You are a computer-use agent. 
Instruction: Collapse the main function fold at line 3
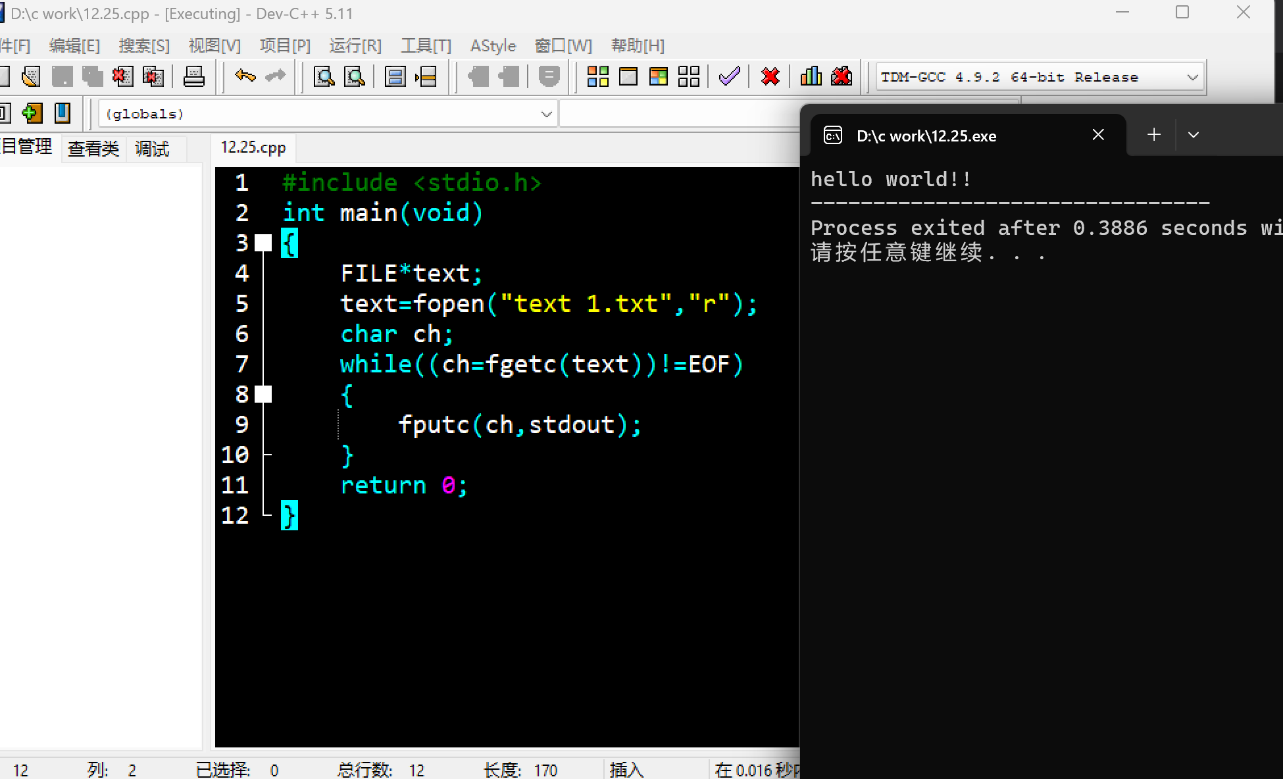[x=263, y=243]
